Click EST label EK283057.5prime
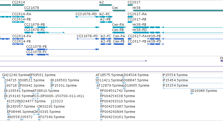This screenshot has width=223, height=121. pos(21,107)
